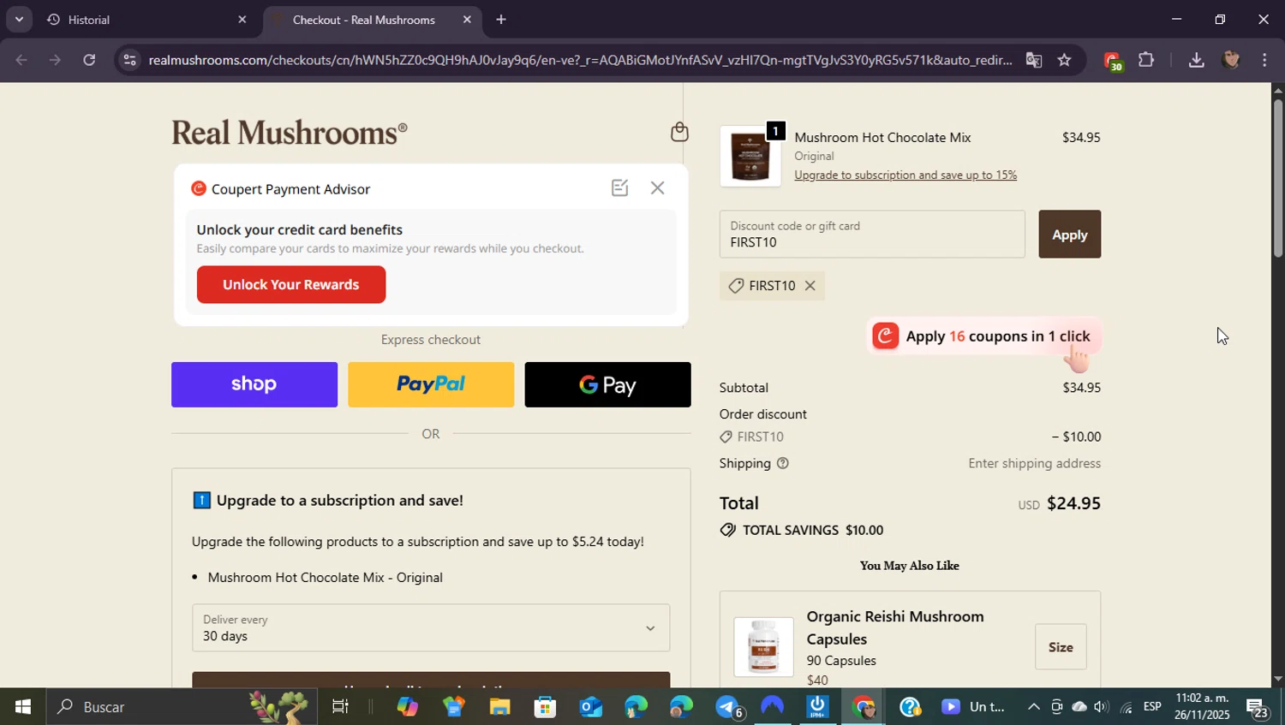
Task: Open Organic Reishi Mushroom Capsules thumbnail
Action: click(763, 647)
